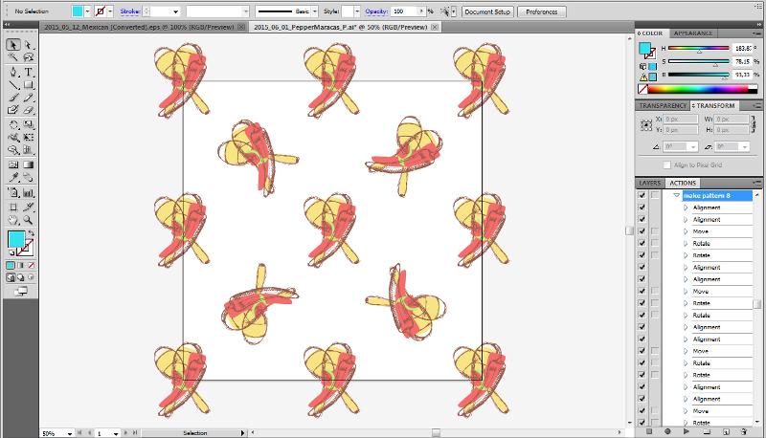Uncheck the first Move step checkbox

[x=642, y=231]
